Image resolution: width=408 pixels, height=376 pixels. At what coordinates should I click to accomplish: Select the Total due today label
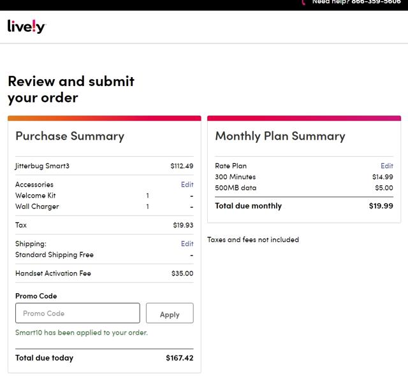(x=44, y=358)
